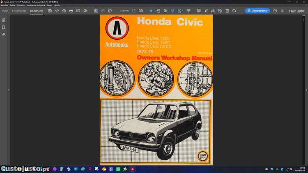Switch to the Ferramentas tab
The width and height of the screenshot is (308, 173).
point(19,11)
